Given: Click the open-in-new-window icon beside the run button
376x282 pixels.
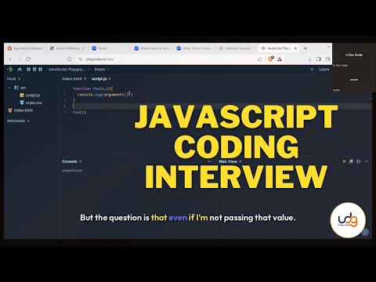Looking at the screenshot, I should pos(351,161).
